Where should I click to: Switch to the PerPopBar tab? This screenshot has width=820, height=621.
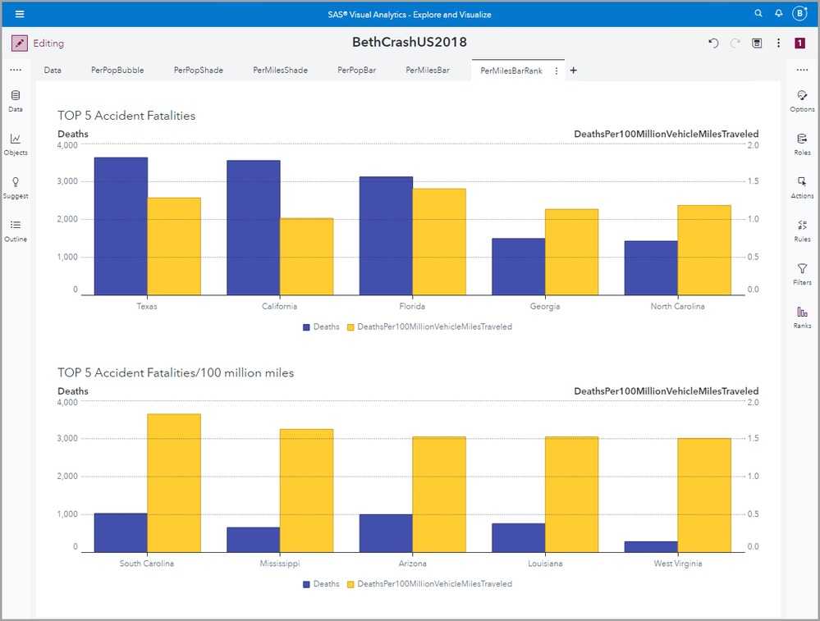(x=357, y=70)
